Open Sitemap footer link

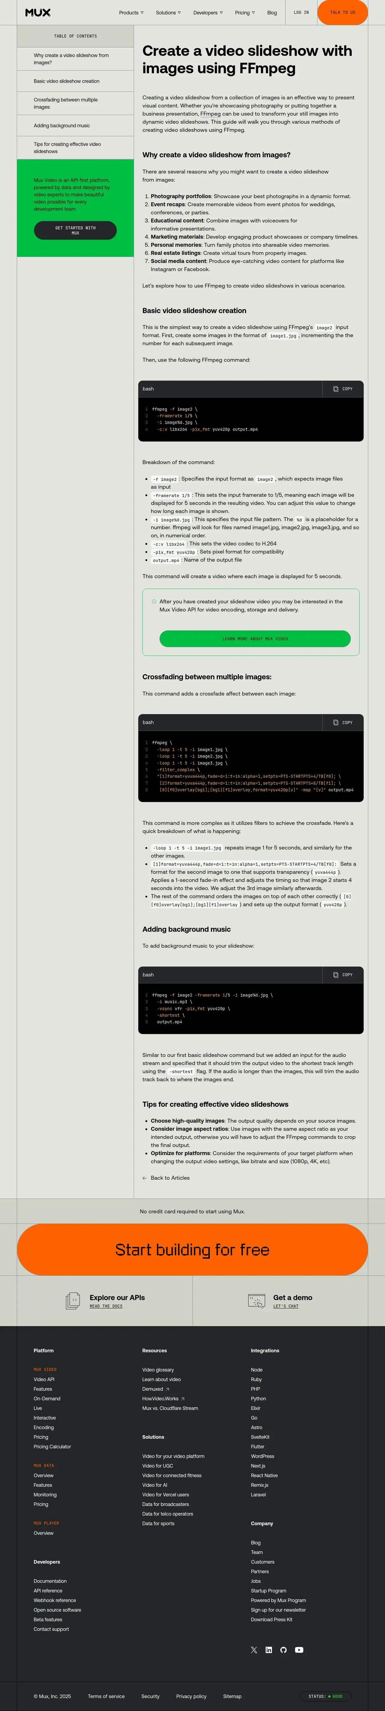232,1696
